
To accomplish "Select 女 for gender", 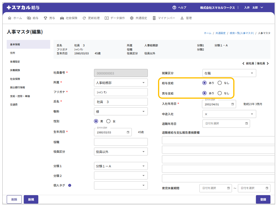I will click(x=108, y=121).
